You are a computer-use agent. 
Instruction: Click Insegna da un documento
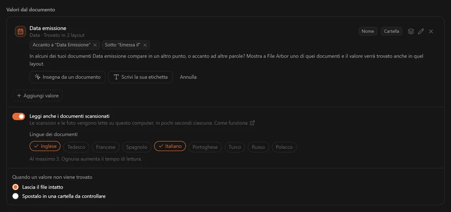tap(67, 77)
